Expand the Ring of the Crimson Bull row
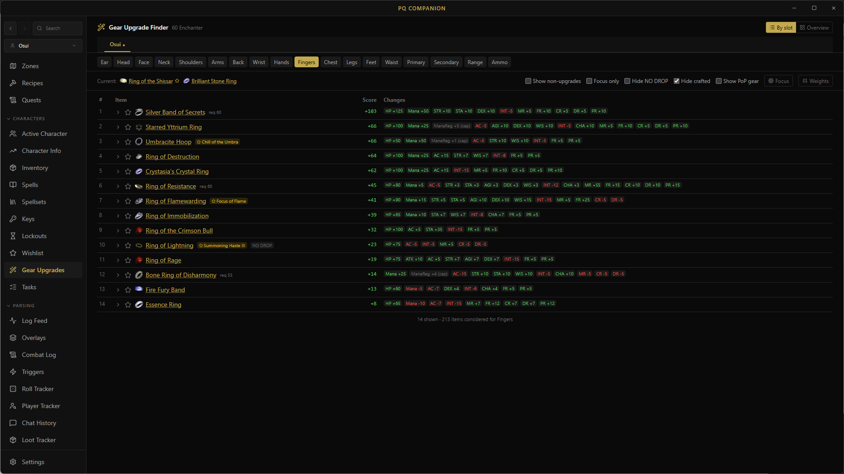Viewport: 844px width, 474px height. pos(118,230)
